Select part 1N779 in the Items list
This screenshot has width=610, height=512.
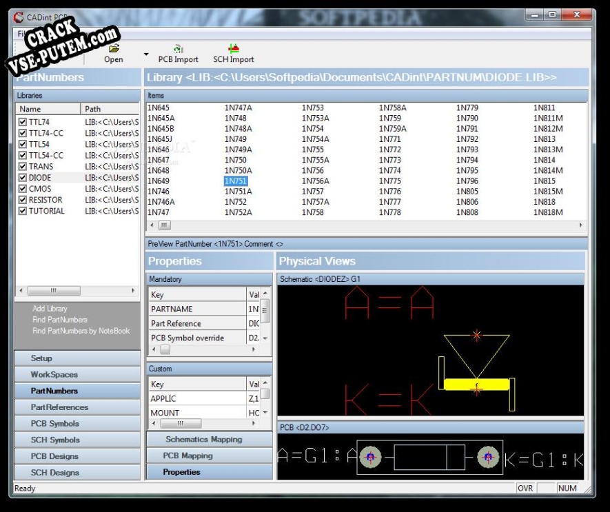(x=467, y=107)
